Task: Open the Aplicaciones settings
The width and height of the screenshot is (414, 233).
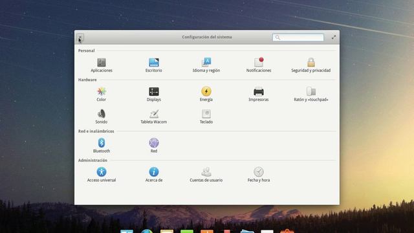Action: pyautogui.click(x=102, y=65)
